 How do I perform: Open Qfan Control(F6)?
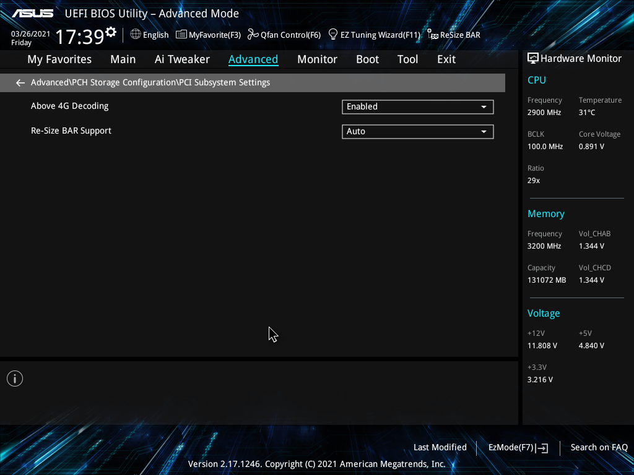[284, 35]
